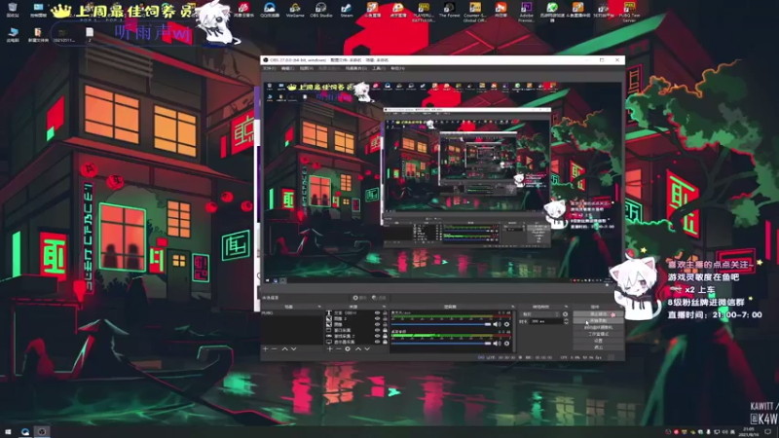Toggle the lock on the 文本 (GDI+) source
The width and height of the screenshot is (779, 438).
click(385, 312)
